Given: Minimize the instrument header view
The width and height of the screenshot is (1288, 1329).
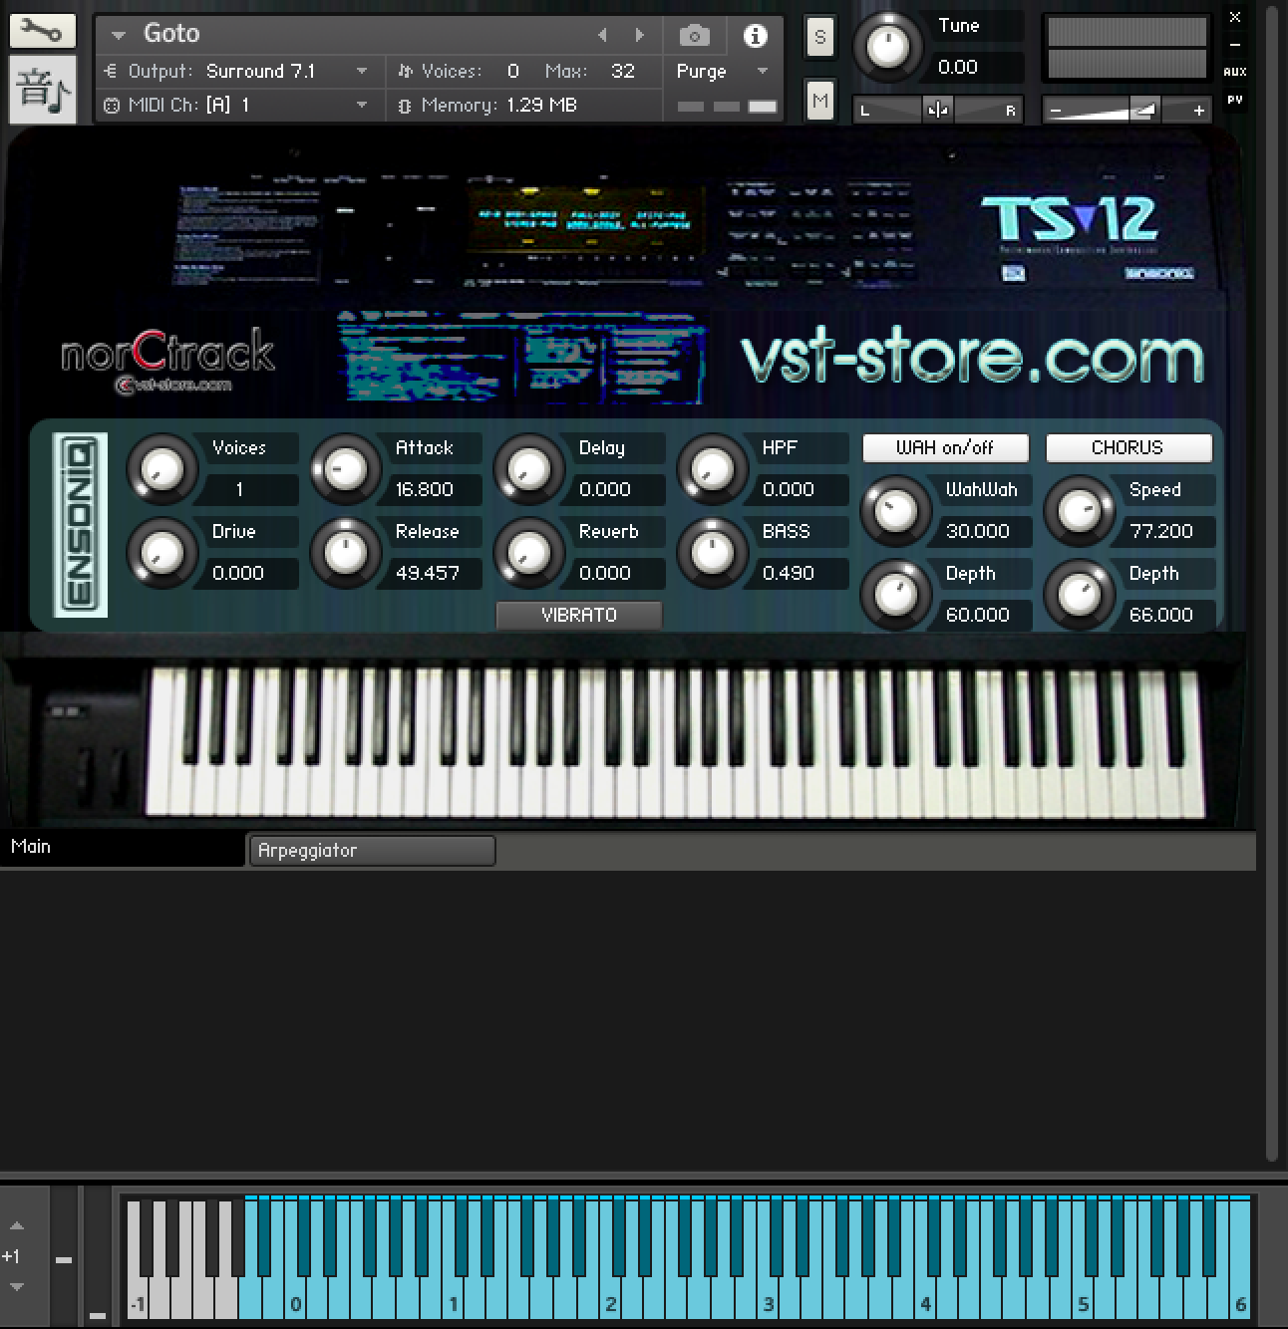Looking at the screenshot, I should 1235,45.
